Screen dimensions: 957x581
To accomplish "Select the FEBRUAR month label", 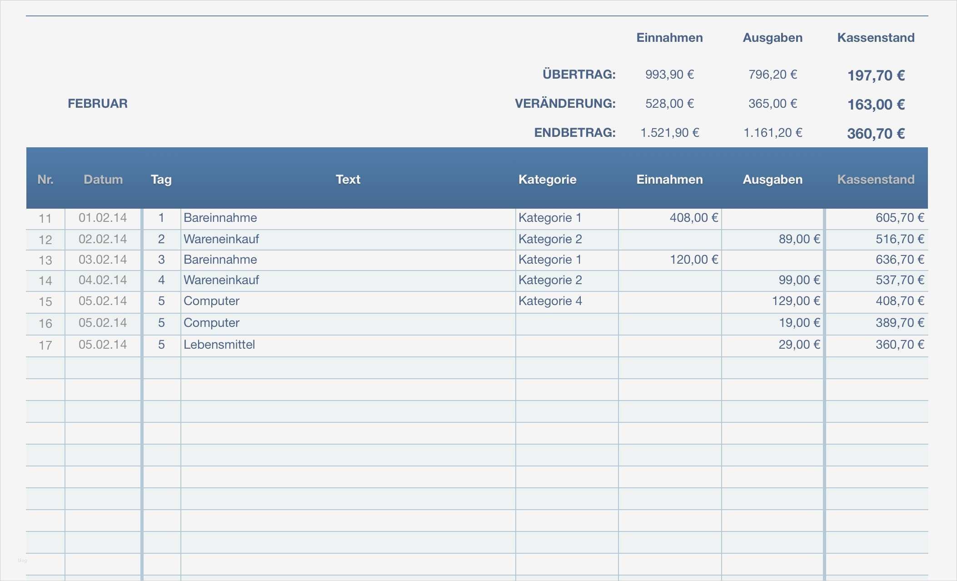I will (x=98, y=104).
